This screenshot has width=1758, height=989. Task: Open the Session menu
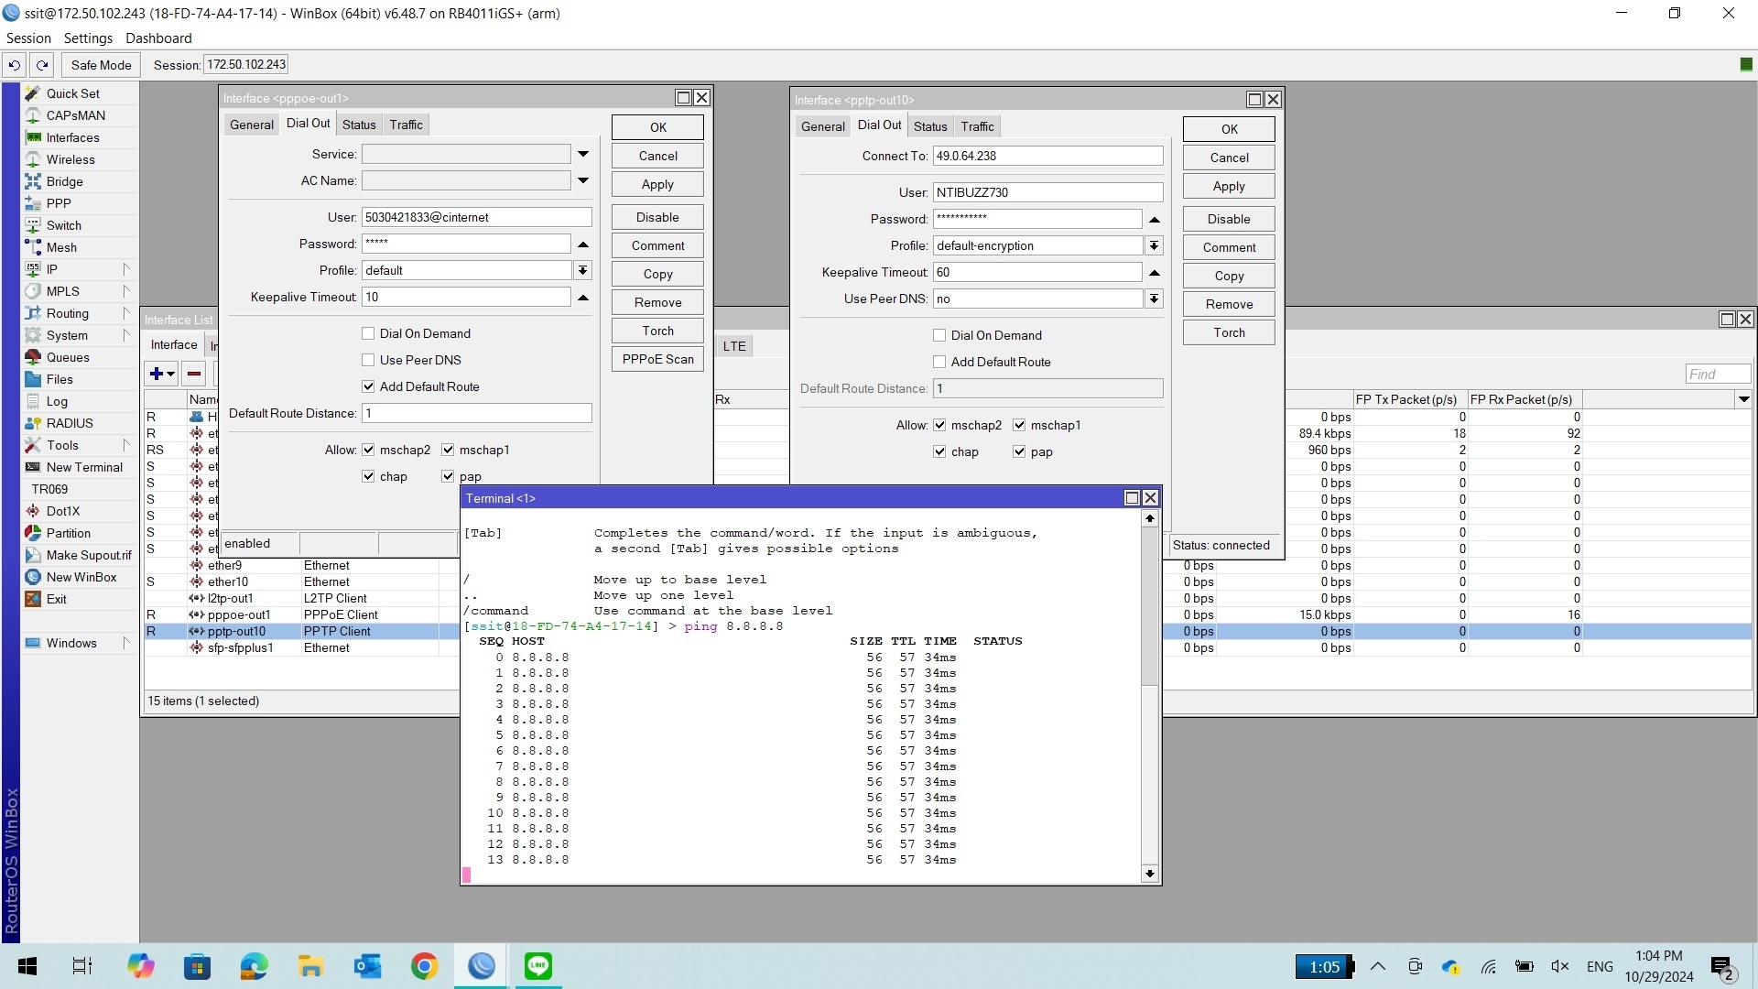click(28, 38)
